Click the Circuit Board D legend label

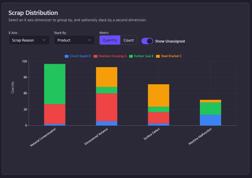tap(80, 56)
